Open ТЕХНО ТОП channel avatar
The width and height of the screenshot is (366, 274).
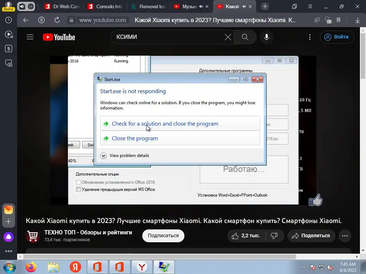[x=33, y=236]
